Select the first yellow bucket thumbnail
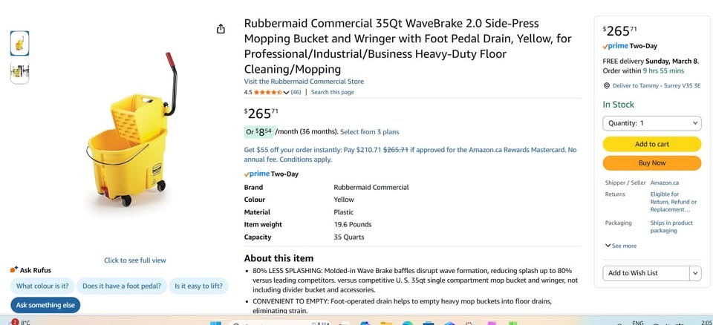This screenshot has height=325, width=713. 20,43
